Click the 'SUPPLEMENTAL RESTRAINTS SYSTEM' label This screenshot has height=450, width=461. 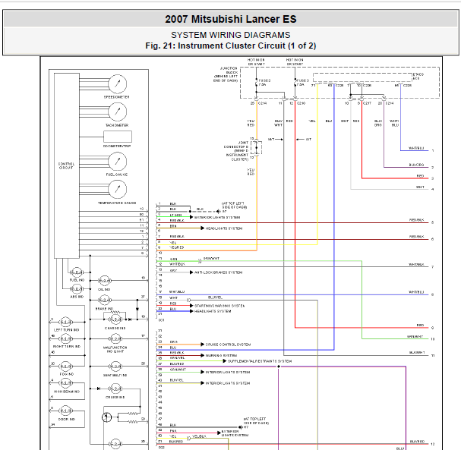click(260, 361)
